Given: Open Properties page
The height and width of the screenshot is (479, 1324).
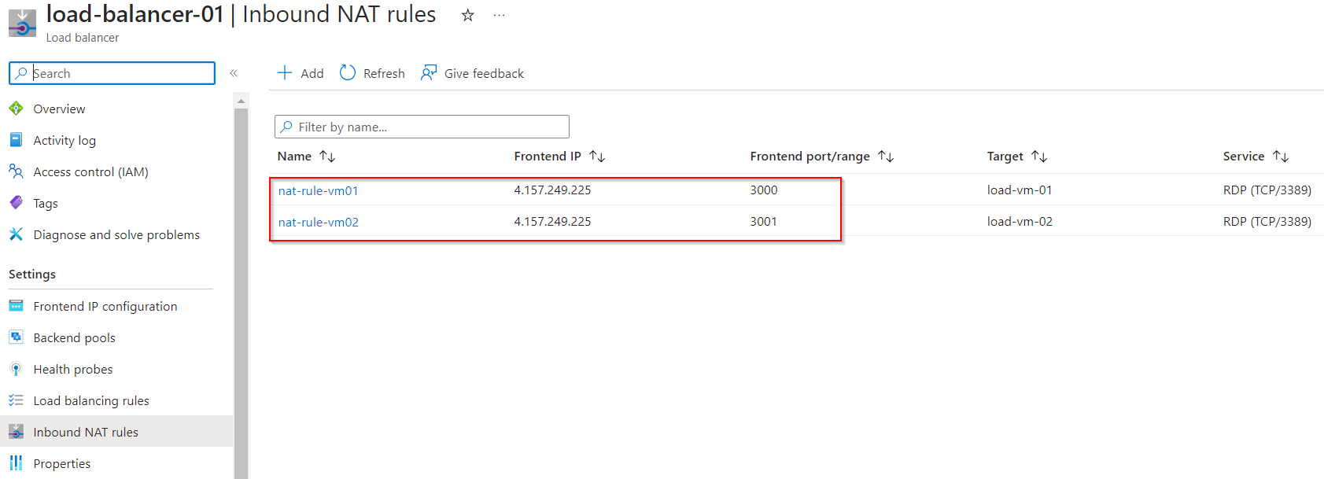Looking at the screenshot, I should tap(62, 463).
